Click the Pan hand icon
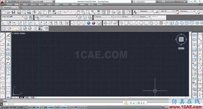 tap(78, 12)
